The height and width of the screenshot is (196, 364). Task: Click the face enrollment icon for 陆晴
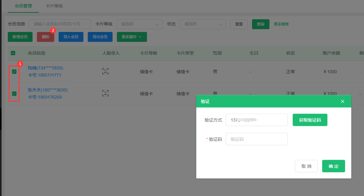105,71
